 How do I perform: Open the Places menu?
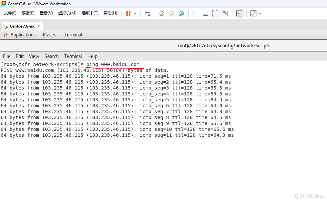coord(50,35)
